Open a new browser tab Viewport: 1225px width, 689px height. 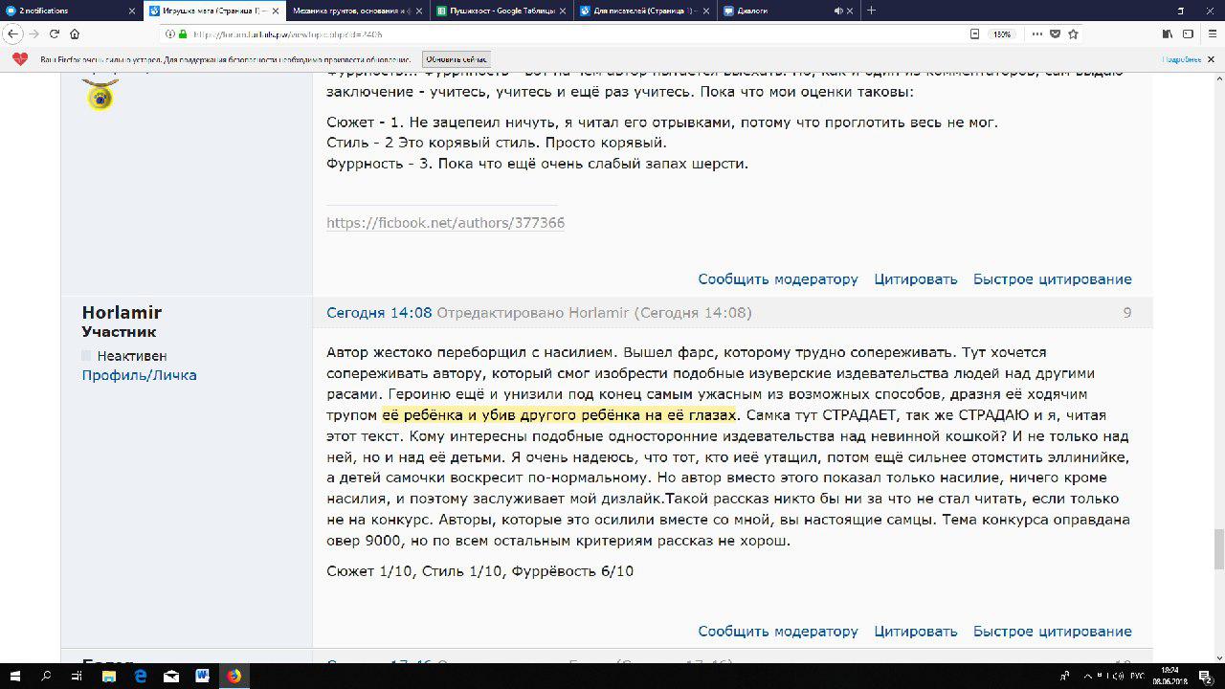point(871,11)
